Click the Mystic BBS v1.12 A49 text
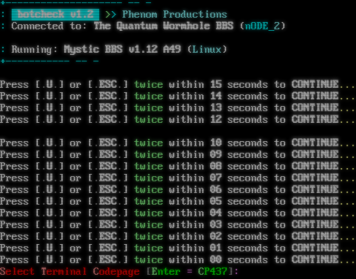Viewport: 356px width, 279px height. click(x=122, y=49)
